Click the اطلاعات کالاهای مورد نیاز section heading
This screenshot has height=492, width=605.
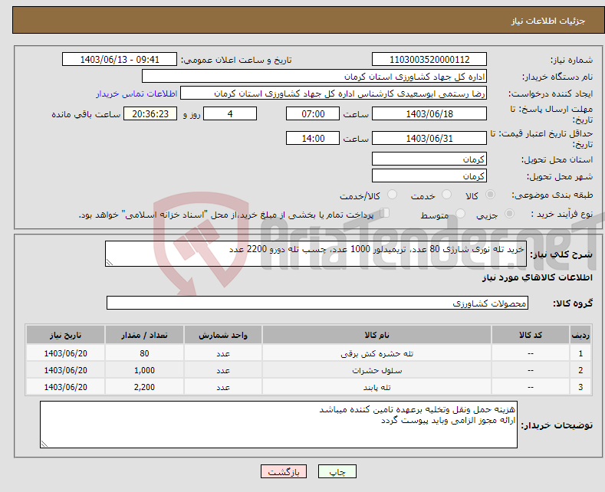[537, 277]
